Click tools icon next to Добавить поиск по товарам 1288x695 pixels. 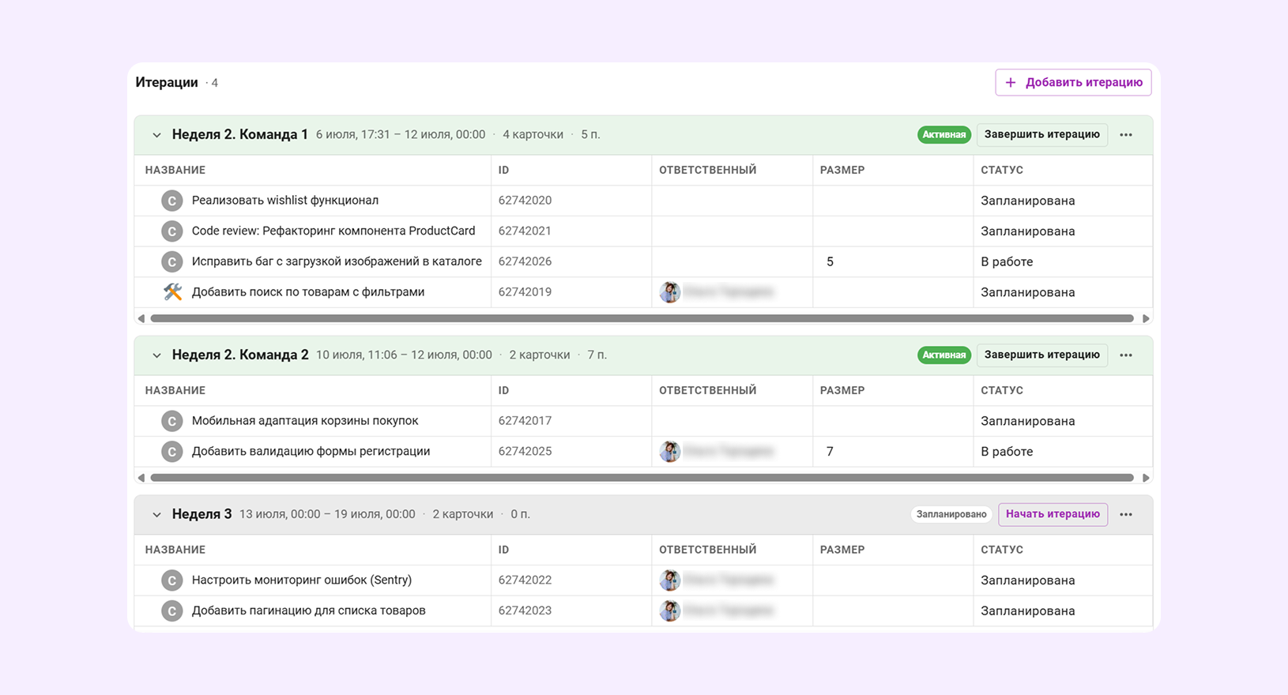point(172,292)
